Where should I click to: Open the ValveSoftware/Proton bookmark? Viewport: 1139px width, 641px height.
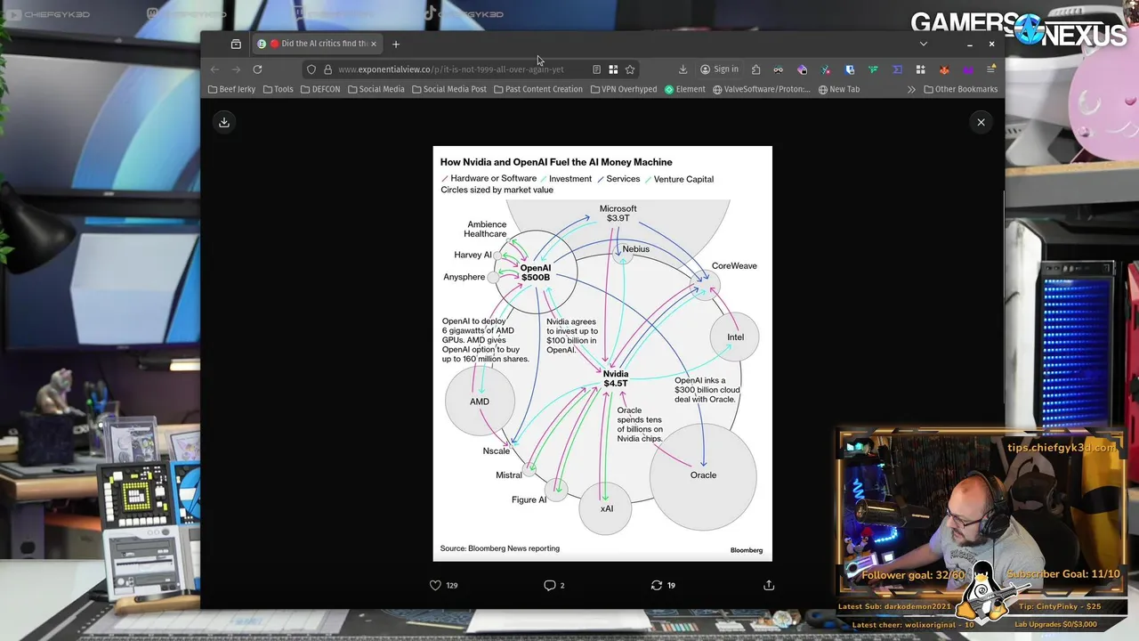point(762,89)
